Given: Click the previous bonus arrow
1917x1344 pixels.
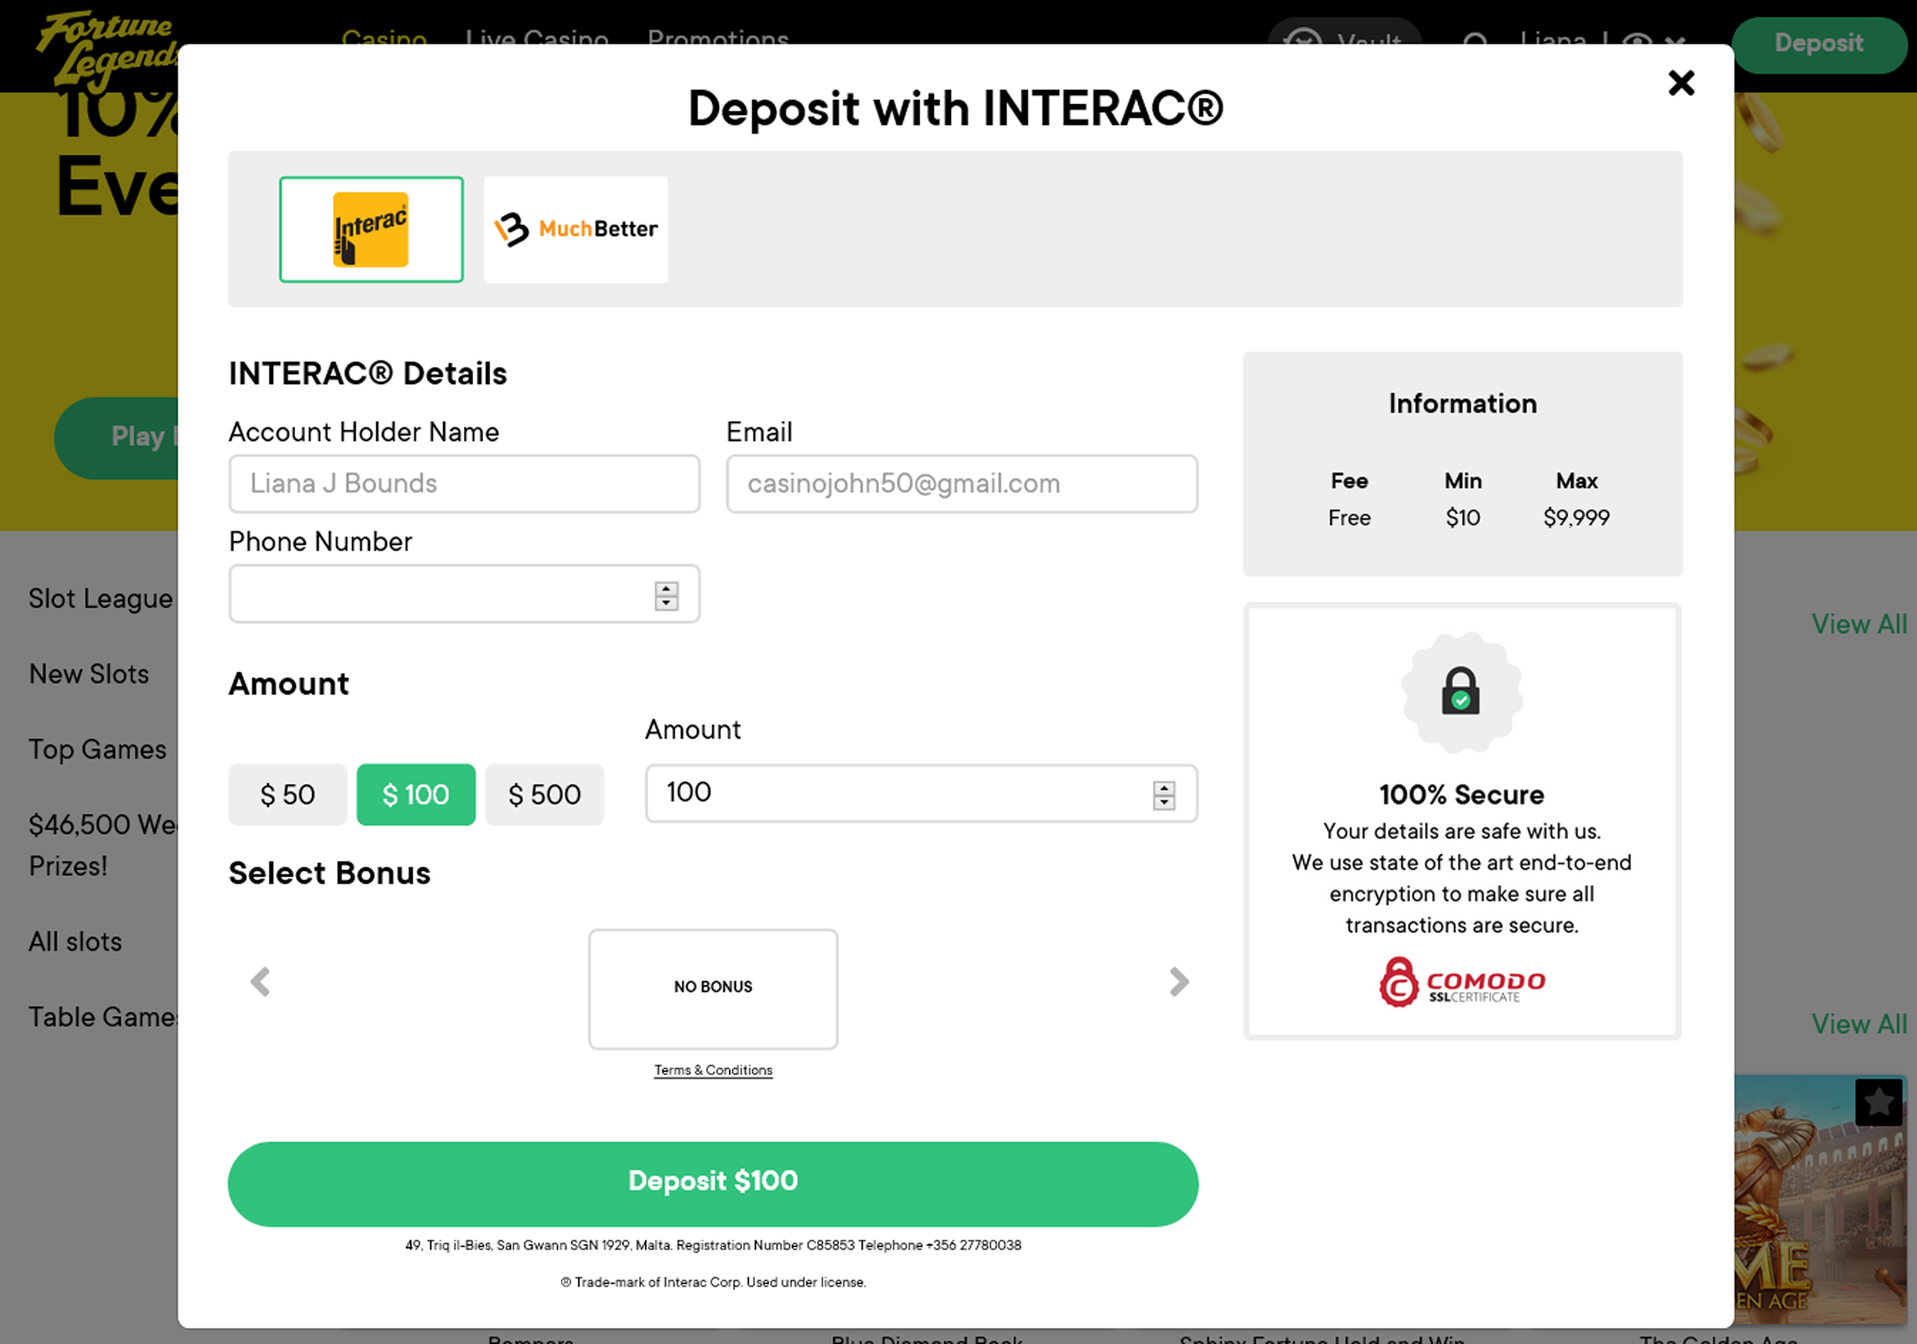Looking at the screenshot, I should [261, 981].
